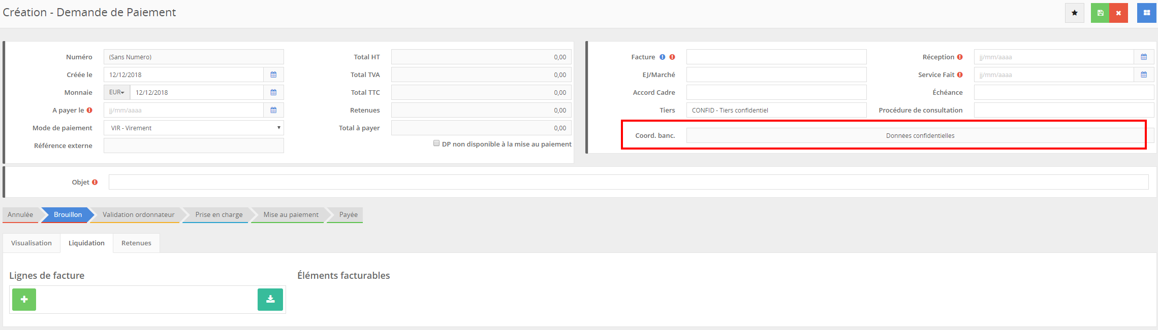Select the Validation ordonnateur status step

[x=138, y=215]
